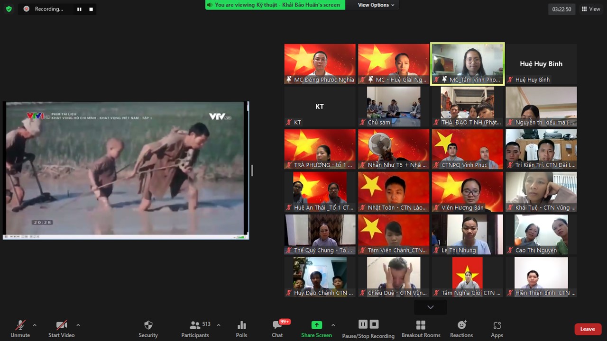Viewport: 607px width, 341px height.
Task: Expand audio options arrow next to Unmute
Action: 35,325
